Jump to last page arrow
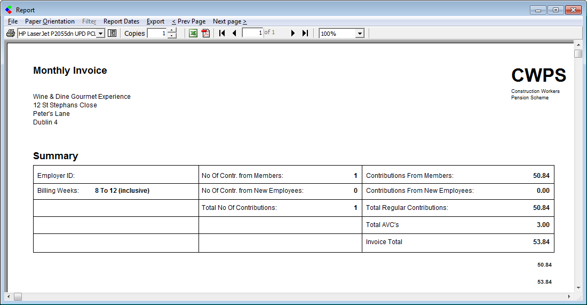587x305 pixels. [x=305, y=33]
